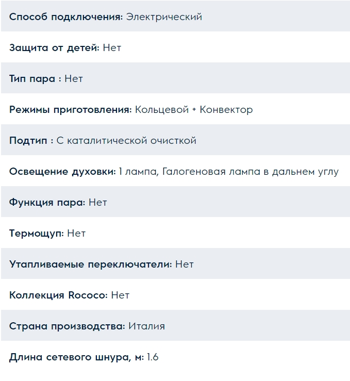Viewport: 350px width, 381px height.
Task: Select the 'Электрический' value text
Action: tap(164, 17)
